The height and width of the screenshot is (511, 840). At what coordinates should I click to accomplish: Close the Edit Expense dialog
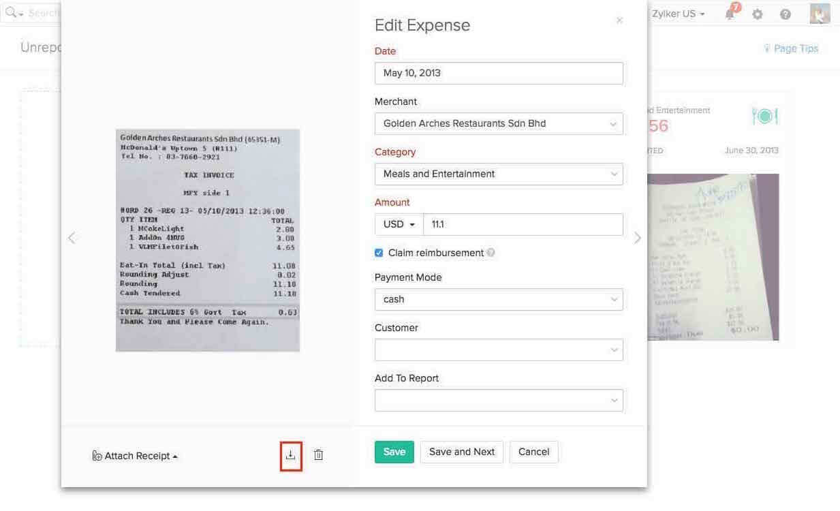click(x=619, y=20)
